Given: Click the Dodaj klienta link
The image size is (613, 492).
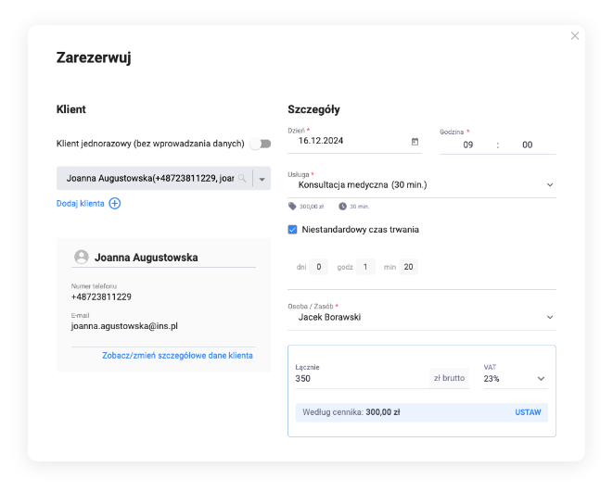Looking at the screenshot, I should [80, 203].
